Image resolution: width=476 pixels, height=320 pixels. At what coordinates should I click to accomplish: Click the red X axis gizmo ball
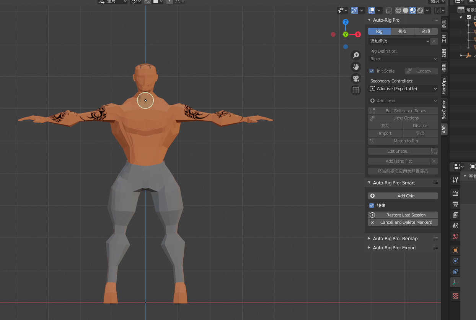(358, 34)
